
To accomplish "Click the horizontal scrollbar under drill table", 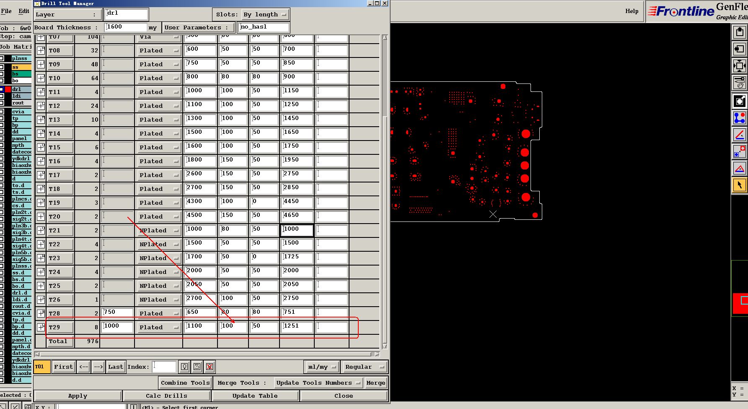I will 207,354.
